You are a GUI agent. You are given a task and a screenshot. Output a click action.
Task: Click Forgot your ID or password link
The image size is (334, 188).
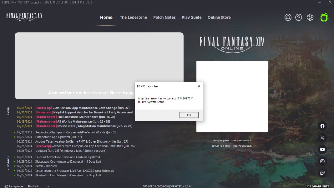pyautogui.click(x=232, y=141)
